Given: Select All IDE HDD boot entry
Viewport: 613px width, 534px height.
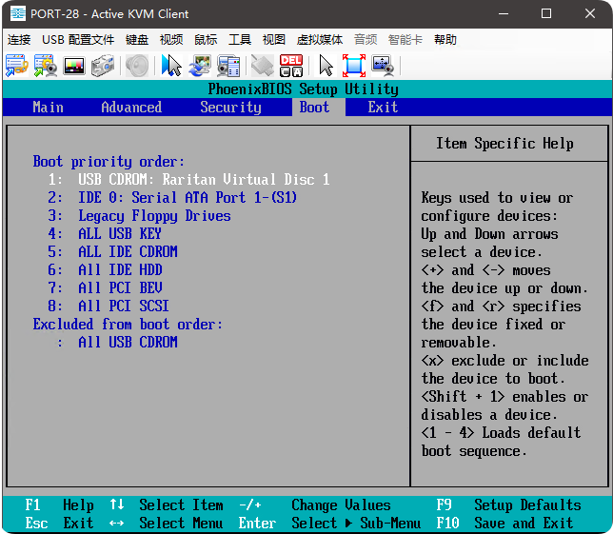Looking at the screenshot, I should click(x=120, y=269).
